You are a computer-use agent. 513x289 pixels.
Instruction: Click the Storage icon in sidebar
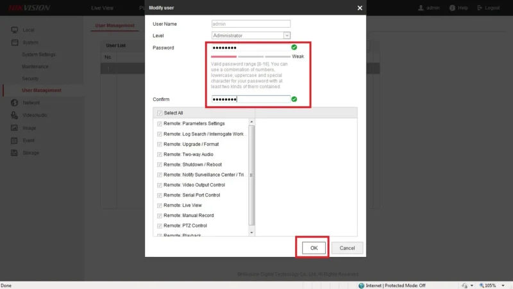[x=14, y=153]
